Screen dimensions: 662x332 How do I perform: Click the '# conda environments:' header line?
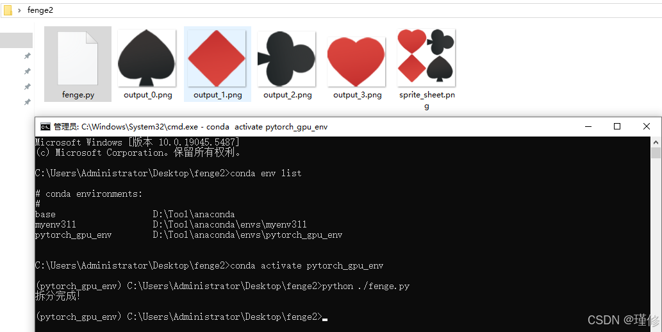pos(89,194)
